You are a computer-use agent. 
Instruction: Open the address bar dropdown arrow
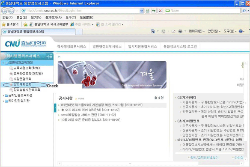coord(141,11)
